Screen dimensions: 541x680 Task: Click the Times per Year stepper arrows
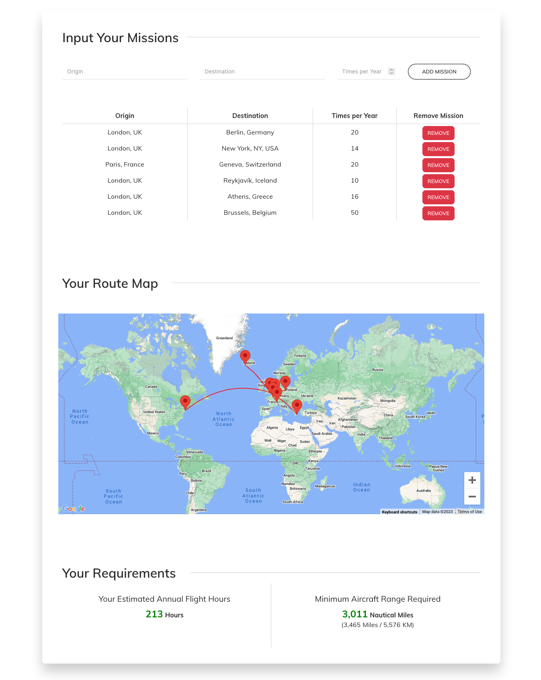click(x=391, y=71)
